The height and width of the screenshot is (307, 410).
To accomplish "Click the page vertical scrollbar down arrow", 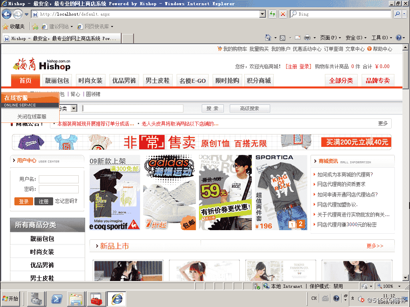I will [x=405, y=278].
